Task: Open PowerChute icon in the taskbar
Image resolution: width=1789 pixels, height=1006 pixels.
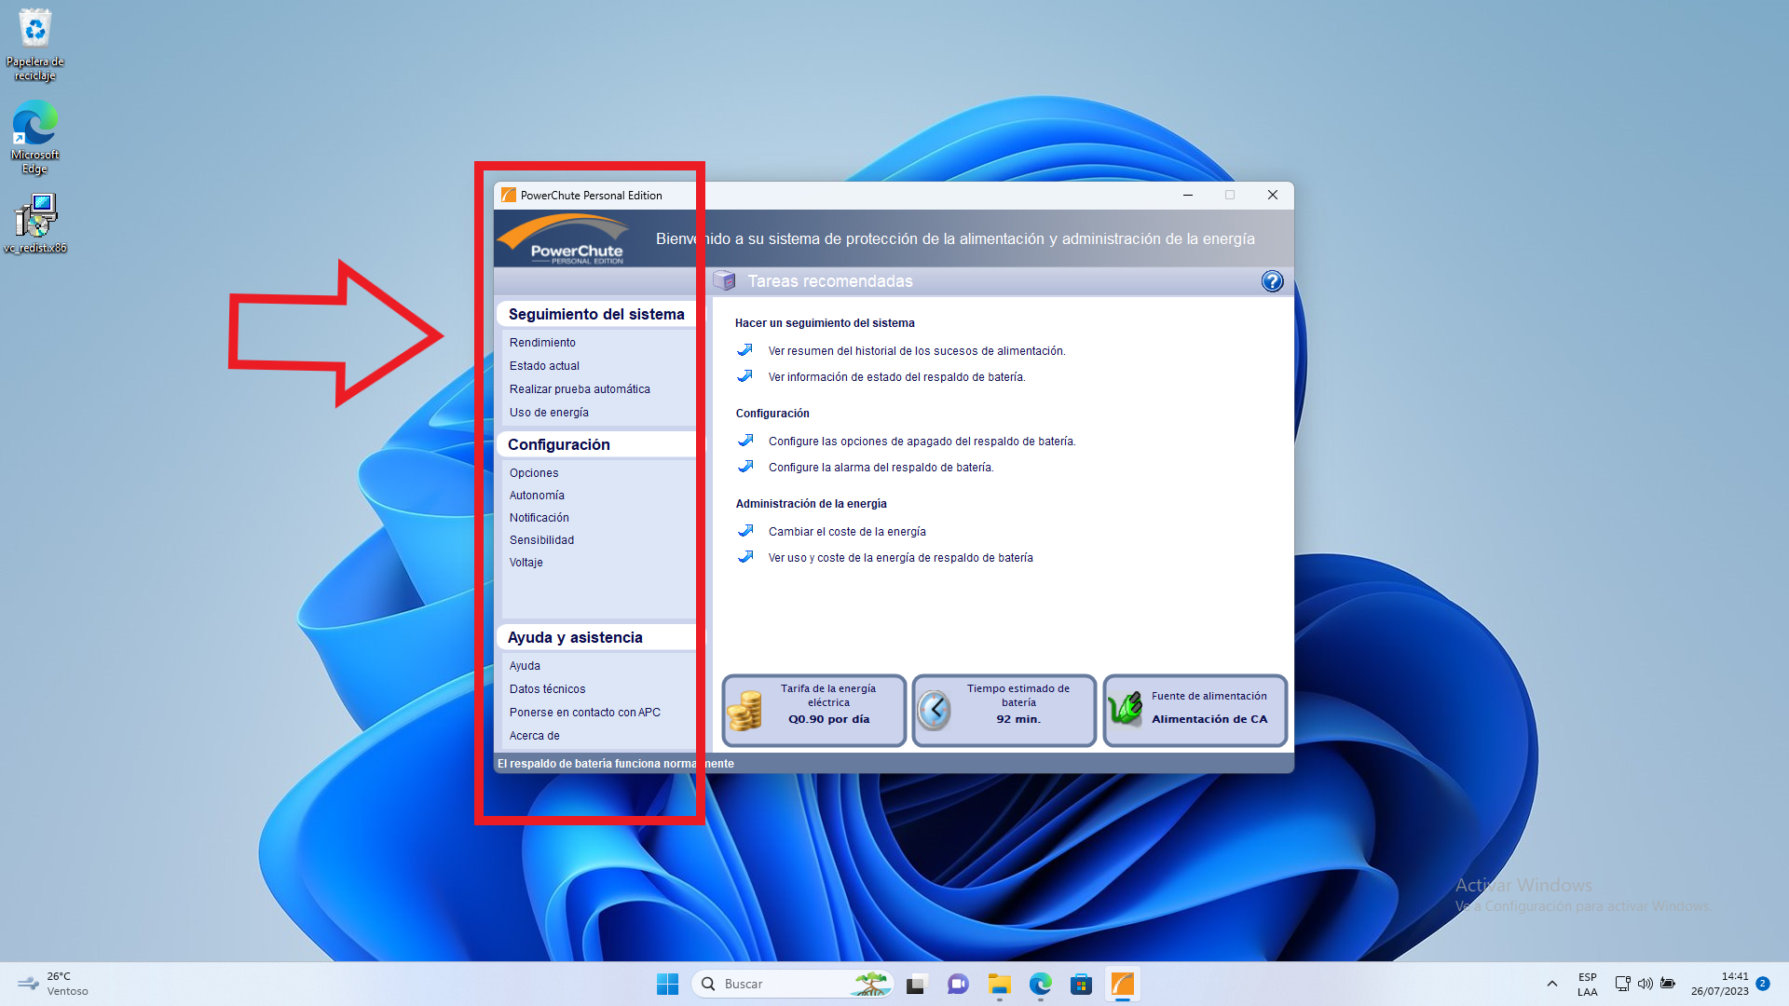Action: click(1122, 984)
